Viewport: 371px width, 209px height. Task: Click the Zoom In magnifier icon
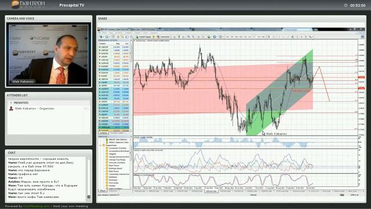pos(189,37)
